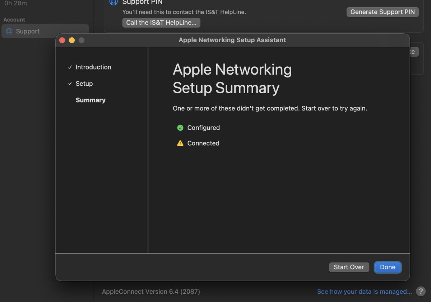This screenshot has width=431, height=302.
Task: Select the Introduction step
Action: click(x=93, y=67)
